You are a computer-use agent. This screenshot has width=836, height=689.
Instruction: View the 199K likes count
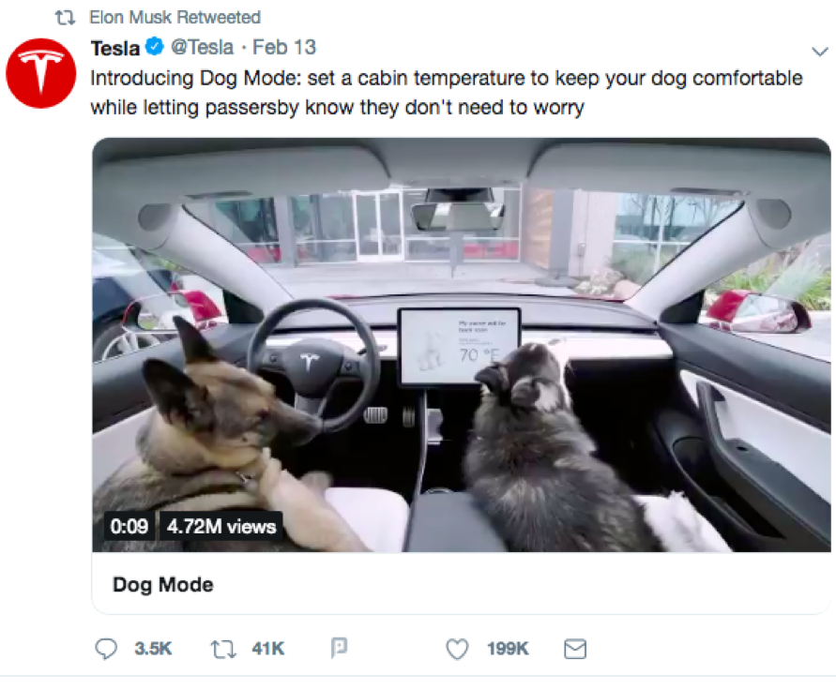pos(508,649)
